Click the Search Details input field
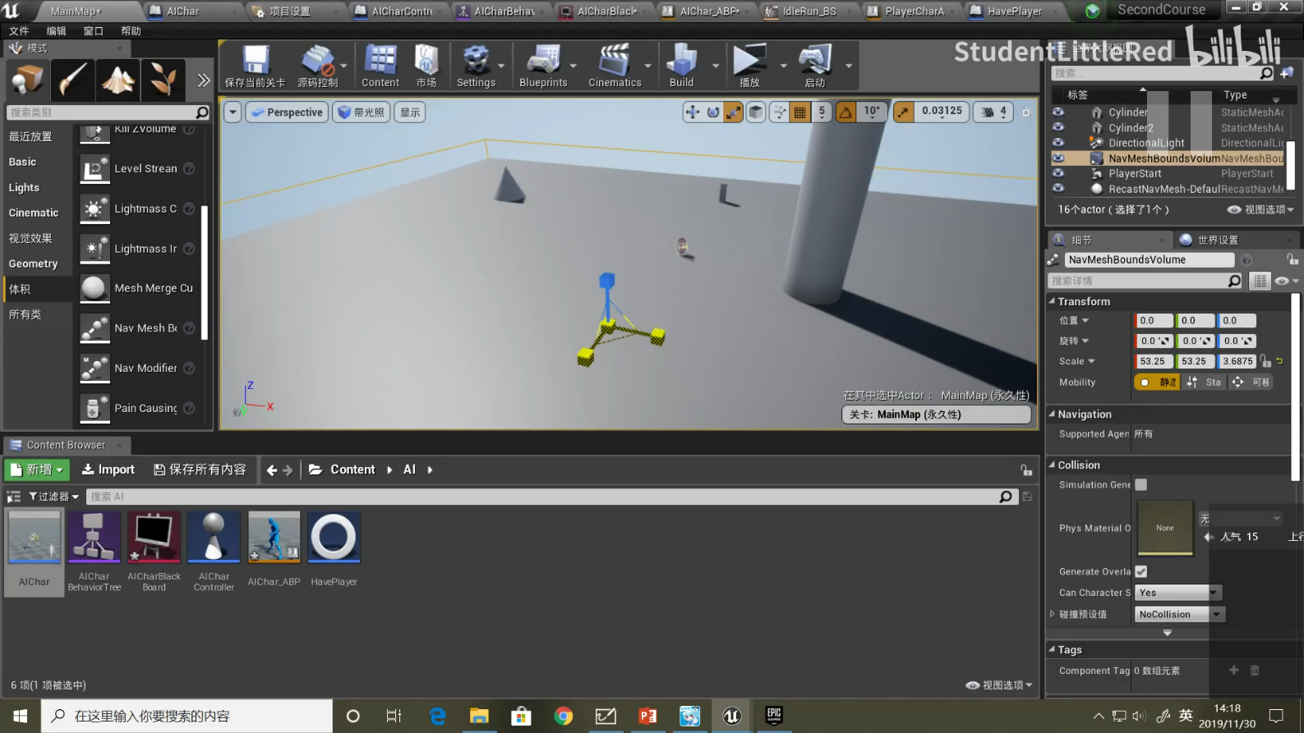Image resolution: width=1304 pixels, height=733 pixels. coord(1146,281)
